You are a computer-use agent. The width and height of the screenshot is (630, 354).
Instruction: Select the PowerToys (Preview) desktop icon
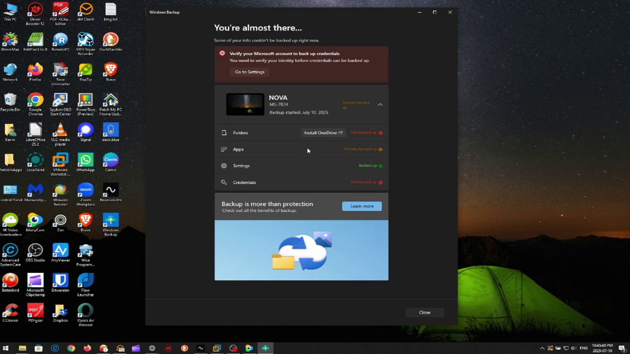click(x=86, y=105)
